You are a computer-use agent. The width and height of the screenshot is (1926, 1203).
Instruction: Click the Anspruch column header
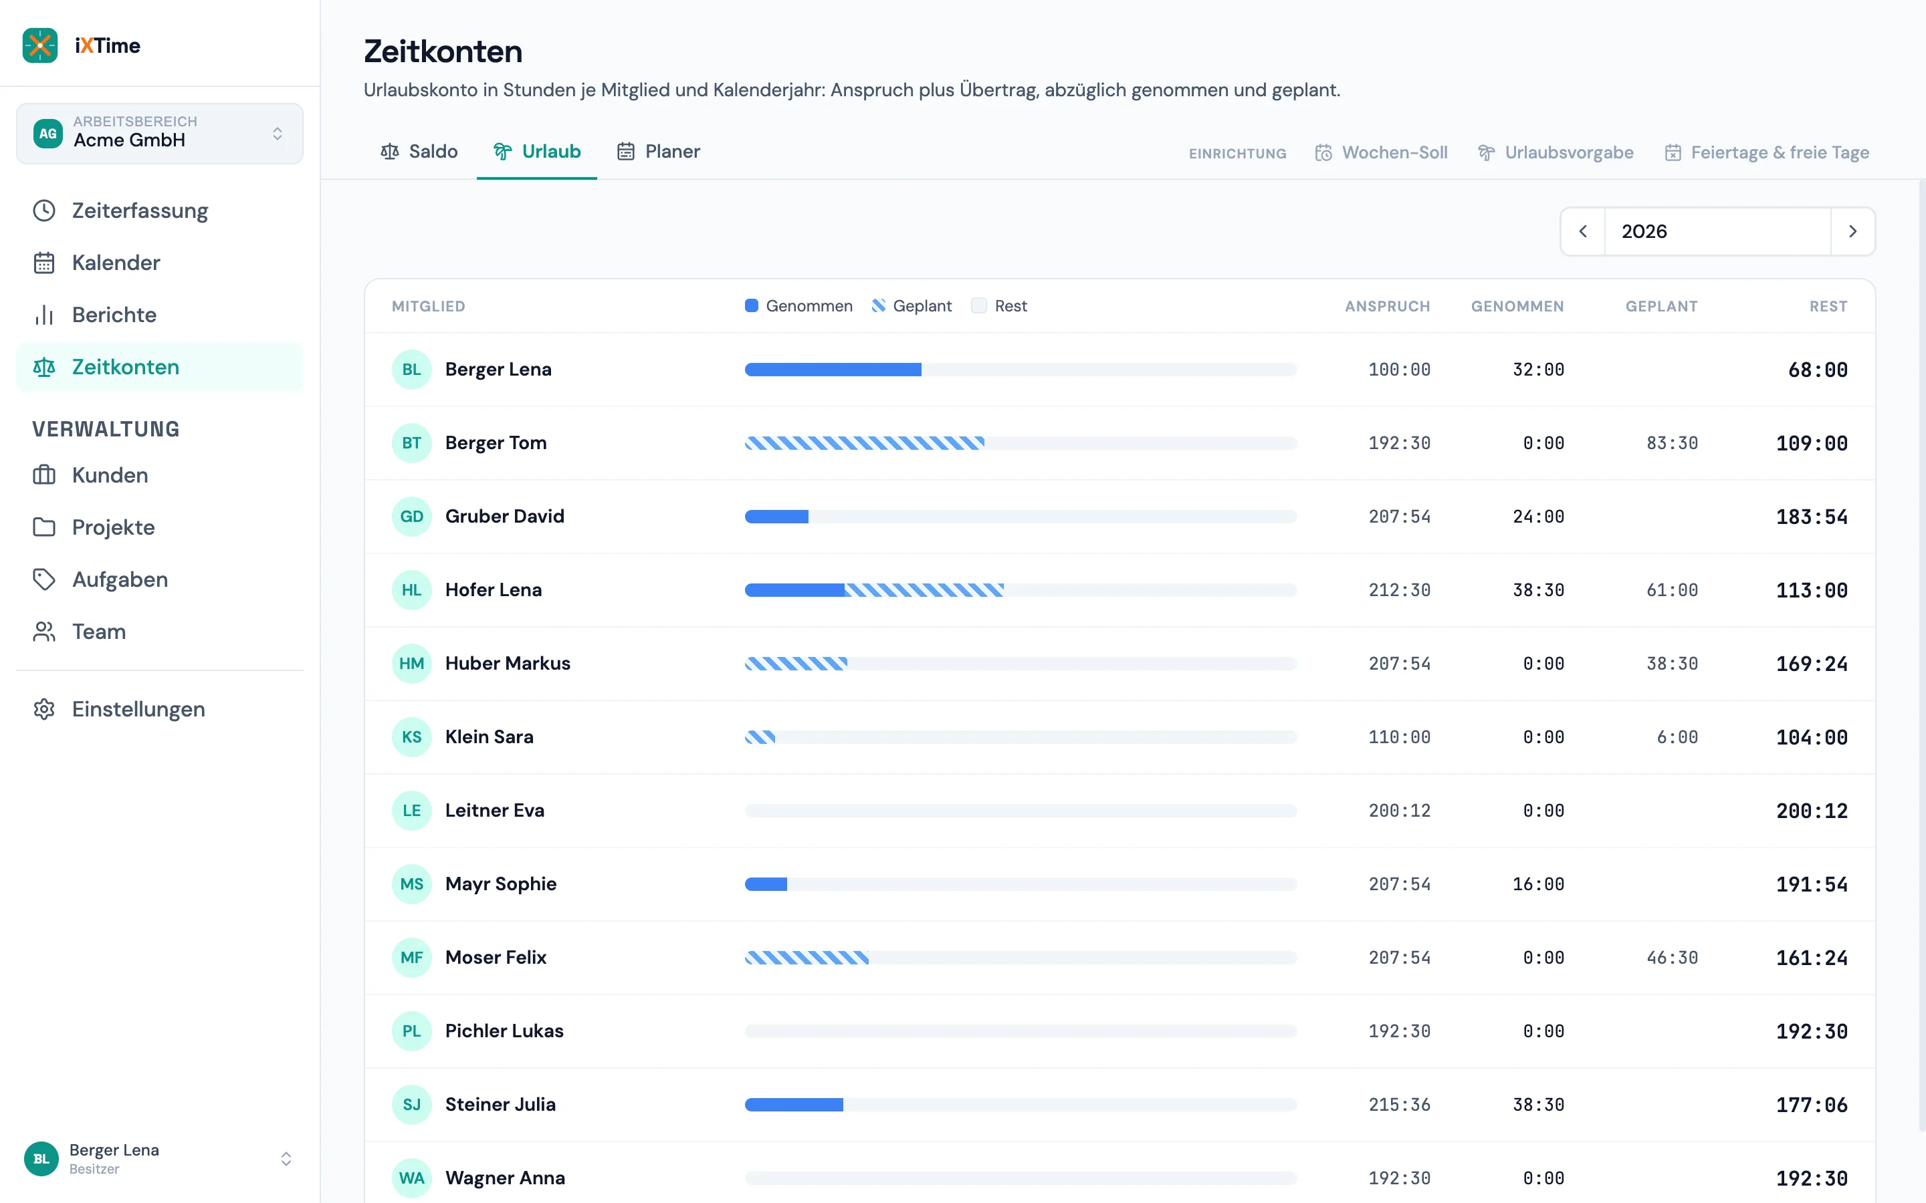tap(1387, 306)
